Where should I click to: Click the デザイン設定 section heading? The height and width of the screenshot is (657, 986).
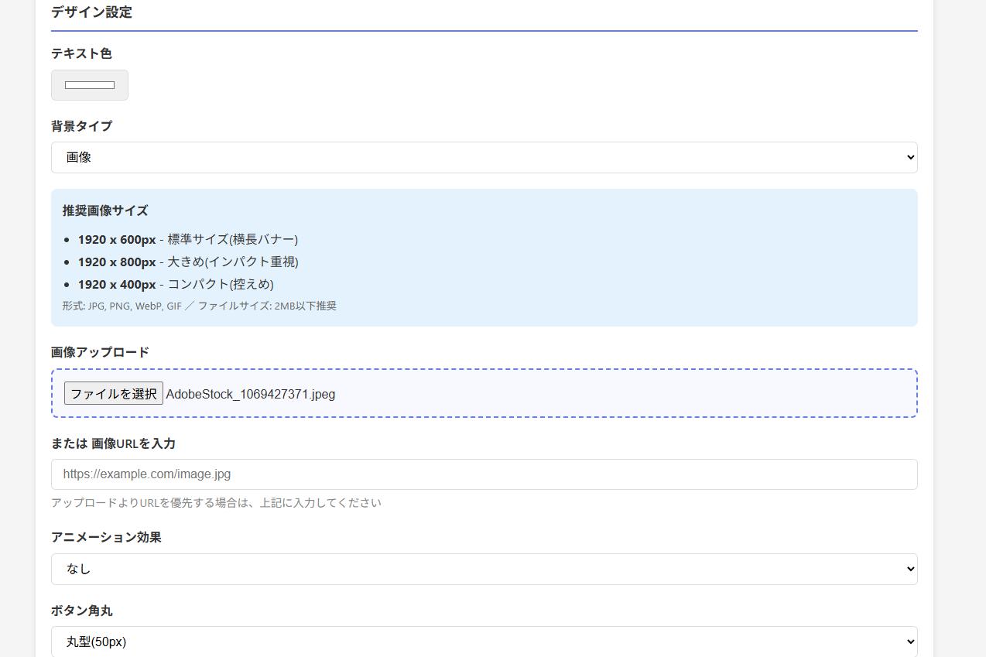[91, 12]
